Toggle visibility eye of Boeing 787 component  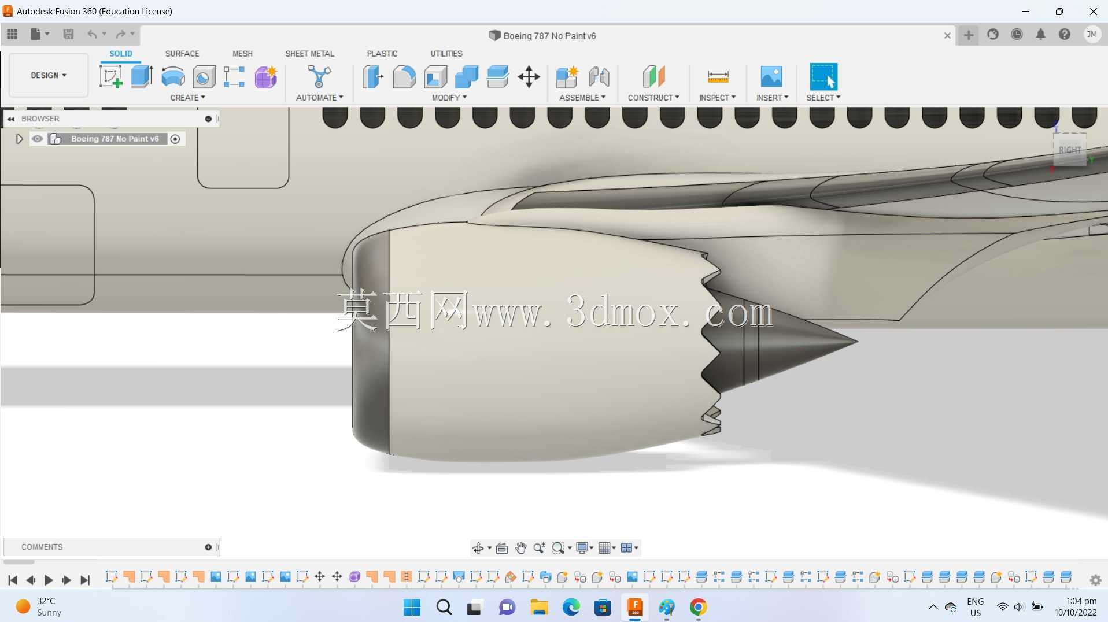click(37, 139)
